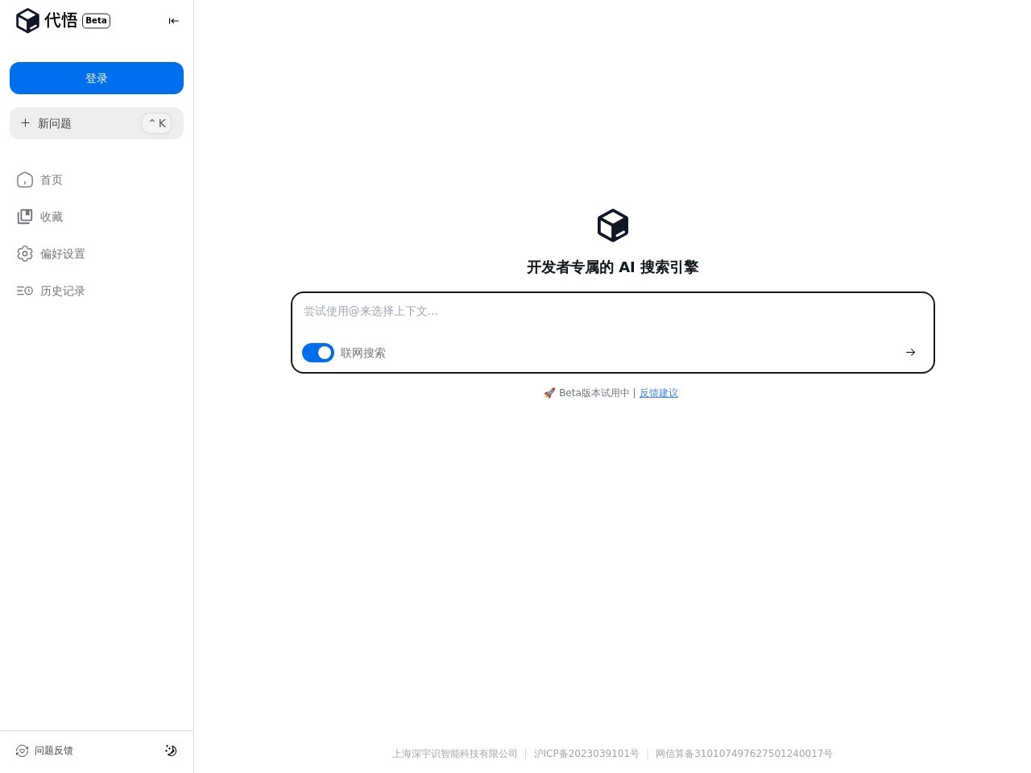Click the ^K shortcut badge

point(156,123)
